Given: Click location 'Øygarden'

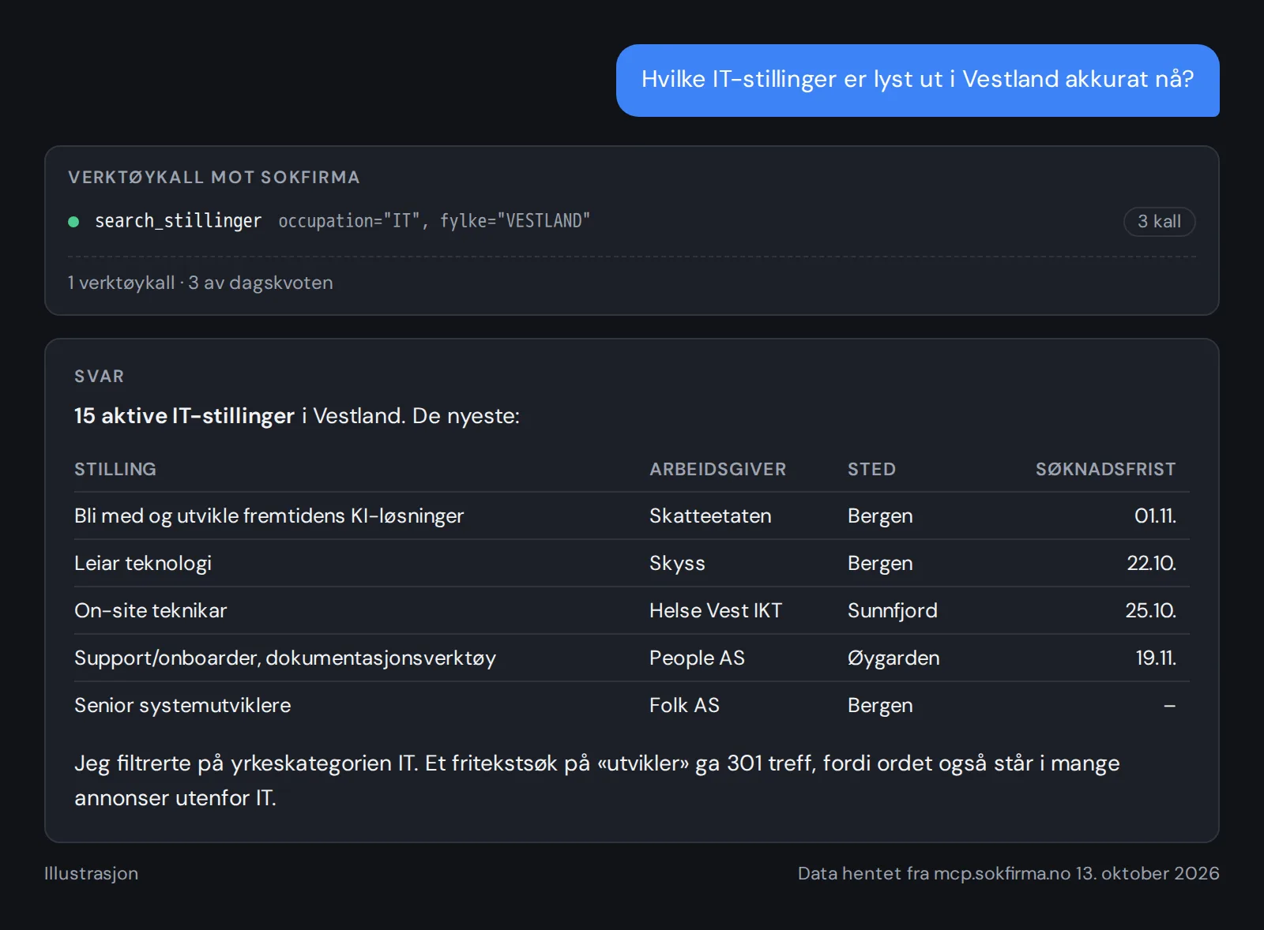Looking at the screenshot, I should click(893, 658).
